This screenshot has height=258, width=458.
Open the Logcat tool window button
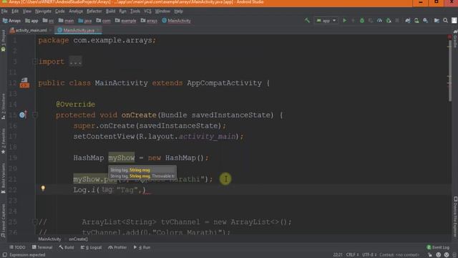92,247
